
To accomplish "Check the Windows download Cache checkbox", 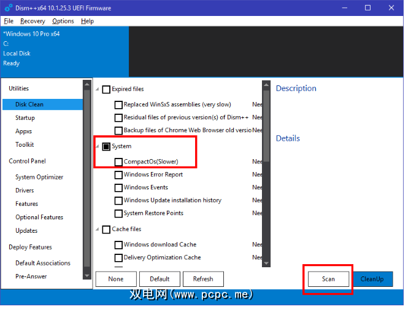I will (x=118, y=245).
